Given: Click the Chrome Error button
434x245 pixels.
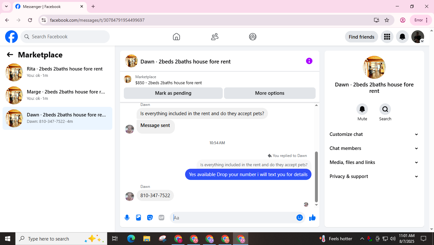Looking at the screenshot, I should pyautogui.click(x=421, y=20).
